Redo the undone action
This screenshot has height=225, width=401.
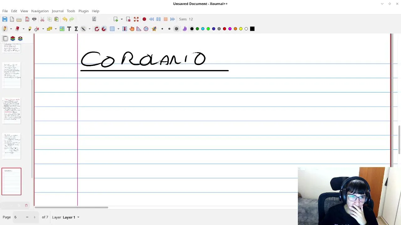72,19
